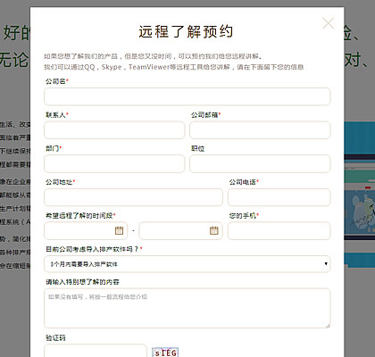Image resolution: width=375 pixels, height=357 pixels.
Task: Click the 公司名 input field
Action: [187, 96]
